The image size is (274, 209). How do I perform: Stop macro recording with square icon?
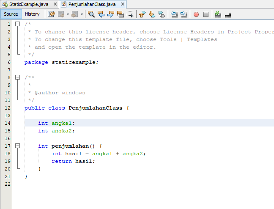point(206,14)
